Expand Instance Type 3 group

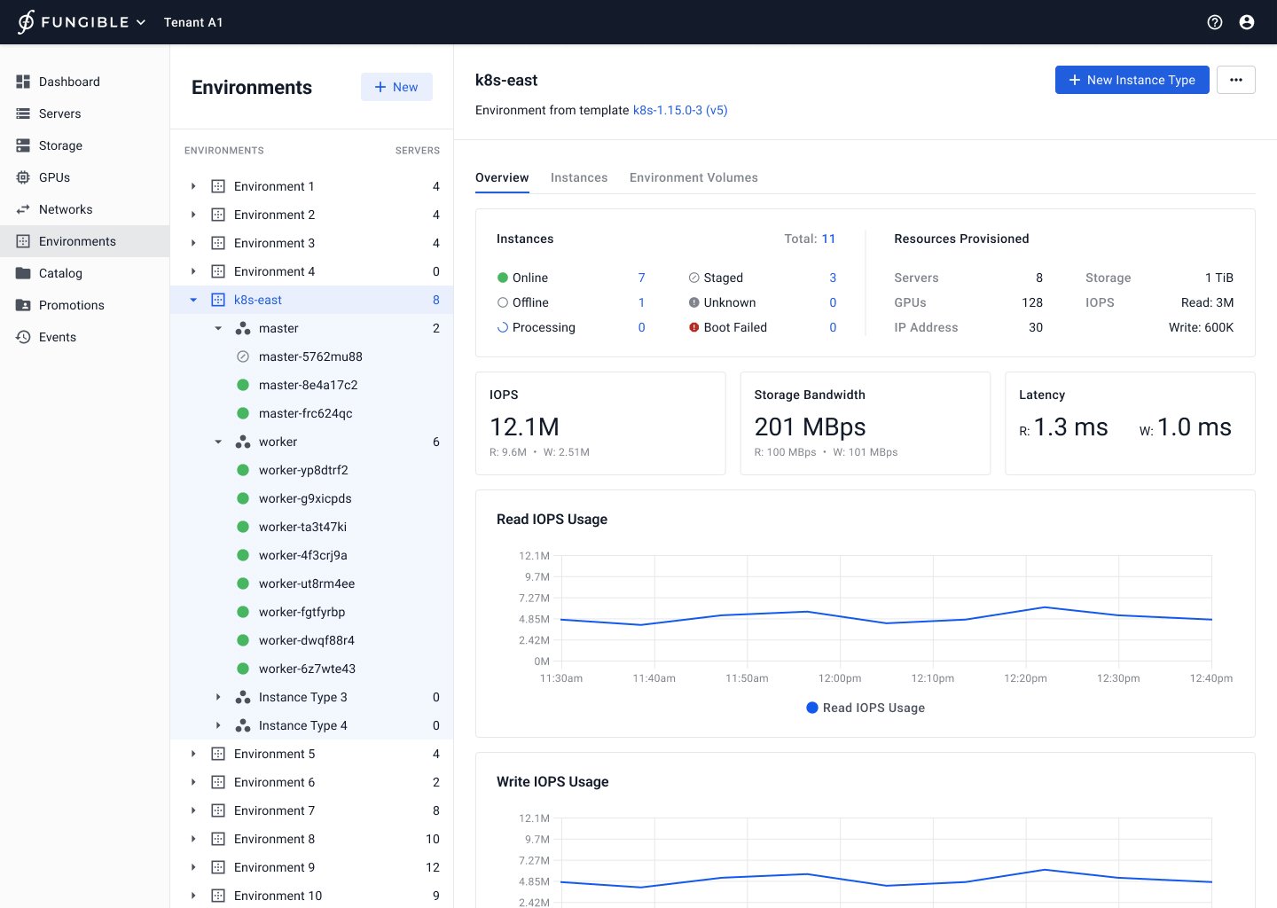218,697
